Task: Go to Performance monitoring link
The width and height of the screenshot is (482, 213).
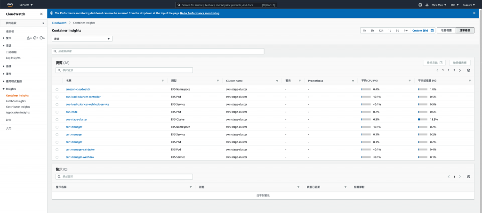Action: 200,13
